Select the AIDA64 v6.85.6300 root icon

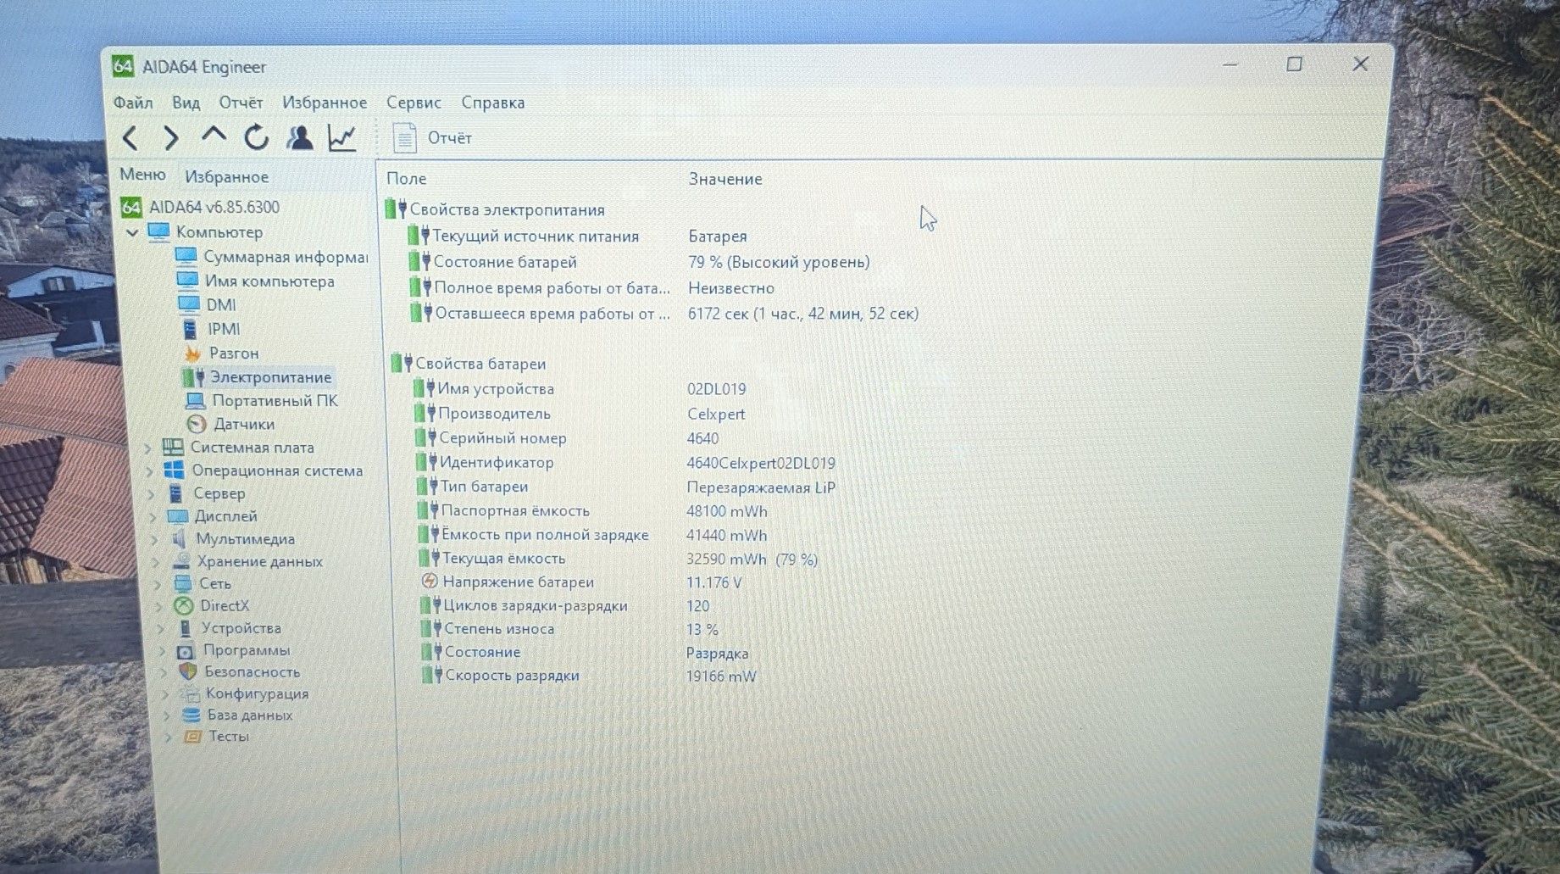click(x=131, y=207)
